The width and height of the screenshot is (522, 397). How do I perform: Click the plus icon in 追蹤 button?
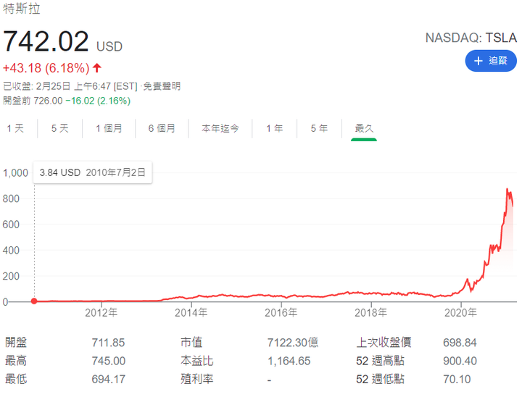478,61
